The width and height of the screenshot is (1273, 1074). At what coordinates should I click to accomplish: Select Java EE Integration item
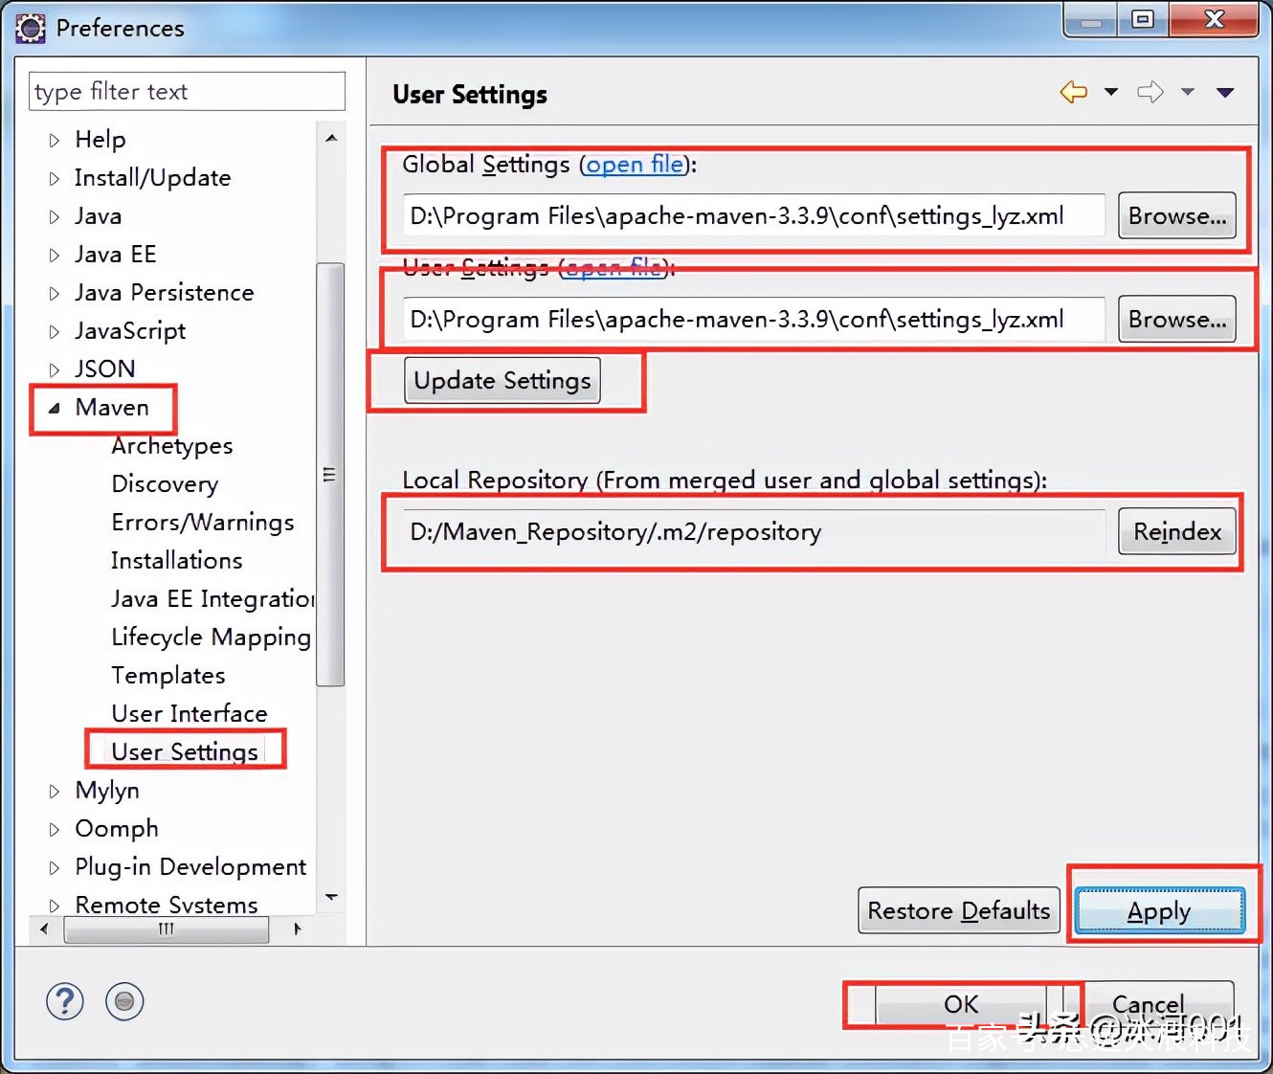[212, 599]
